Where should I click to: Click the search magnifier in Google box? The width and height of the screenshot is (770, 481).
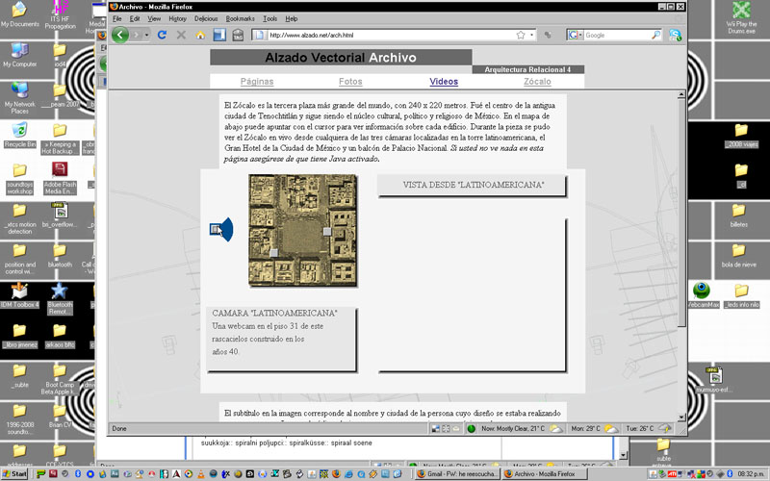pos(656,35)
